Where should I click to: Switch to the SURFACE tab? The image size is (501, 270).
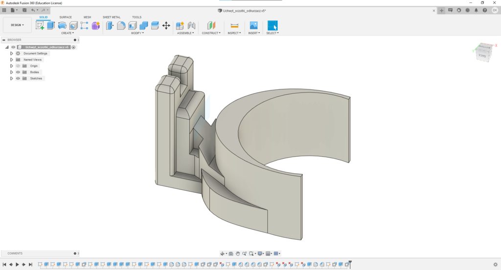pyautogui.click(x=66, y=17)
